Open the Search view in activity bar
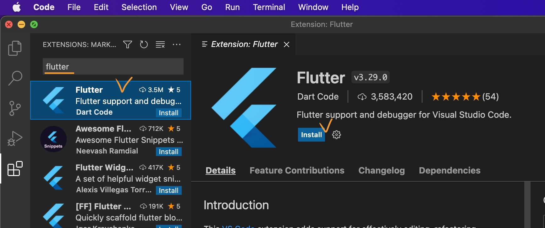The height and width of the screenshot is (228, 545). pos(15,78)
